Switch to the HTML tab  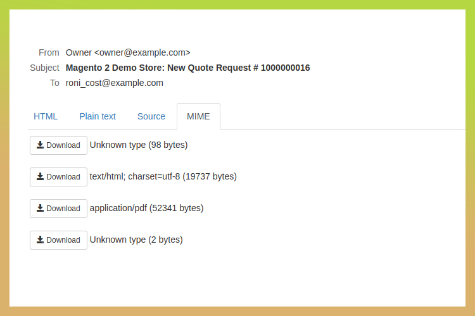pos(46,116)
